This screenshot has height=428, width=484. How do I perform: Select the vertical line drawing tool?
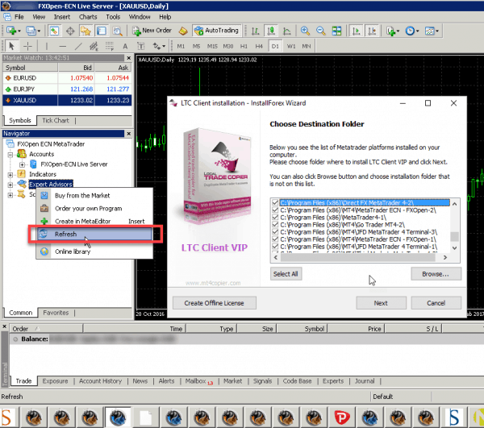[47, 46]
